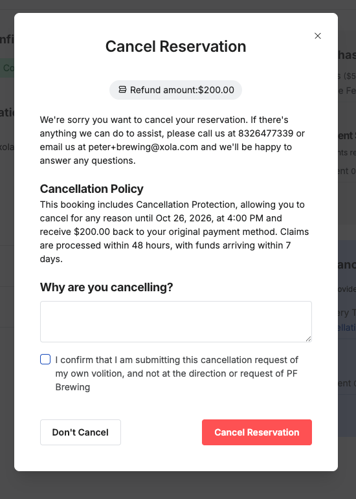Click the "PF Brewing" text in confirmation
The image size is (356, 499).
[177, 381]
